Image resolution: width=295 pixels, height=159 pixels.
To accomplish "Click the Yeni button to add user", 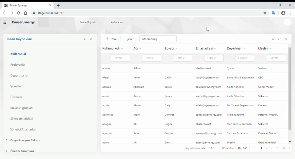I will (x=112, y=39).
